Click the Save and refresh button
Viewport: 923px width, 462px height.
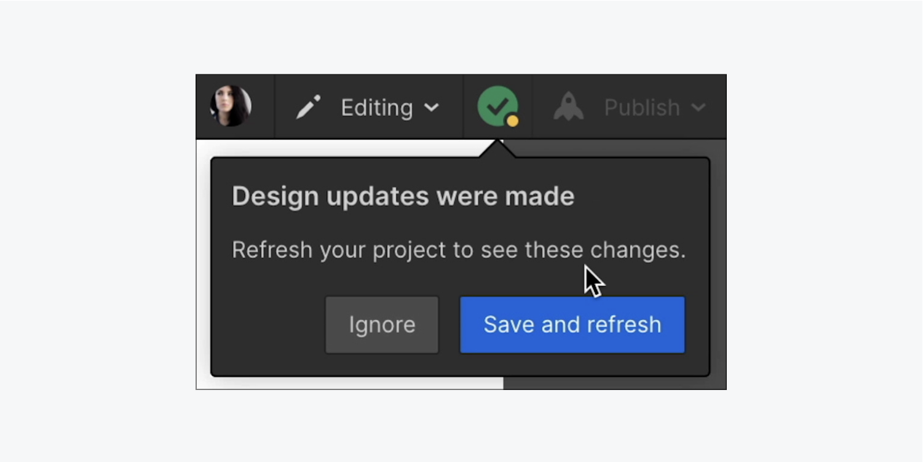pyautogui.click(x=572, y=325)
